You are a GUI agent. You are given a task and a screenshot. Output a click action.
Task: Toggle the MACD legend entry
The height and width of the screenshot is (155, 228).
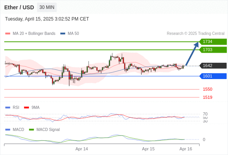[15, 129]
